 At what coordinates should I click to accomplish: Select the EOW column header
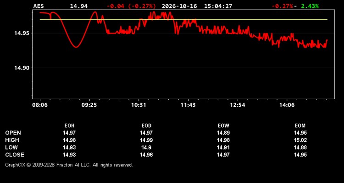pyautogui.click(x=223, y=126)
